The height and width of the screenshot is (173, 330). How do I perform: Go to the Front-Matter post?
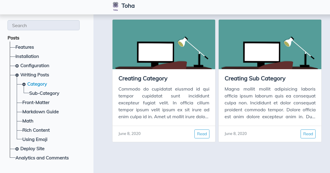(x=36, y=102)
